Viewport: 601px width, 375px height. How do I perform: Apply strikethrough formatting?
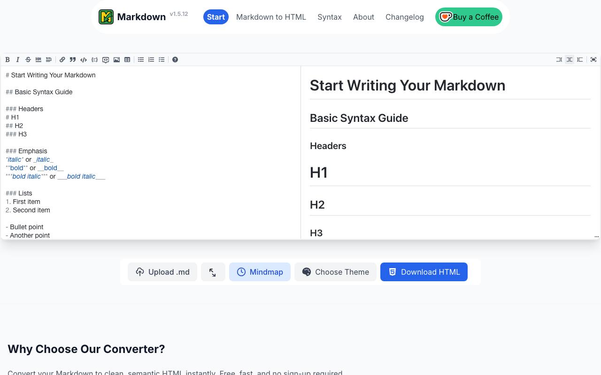28,60
